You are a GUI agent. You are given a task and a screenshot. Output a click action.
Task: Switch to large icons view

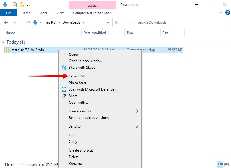[227, 164]
